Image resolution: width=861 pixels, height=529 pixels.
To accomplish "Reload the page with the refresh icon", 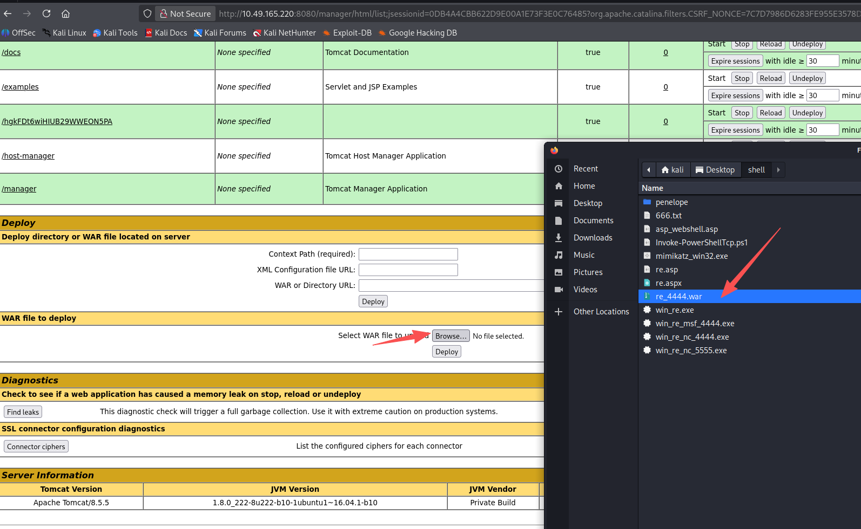I will pos(46,13).
